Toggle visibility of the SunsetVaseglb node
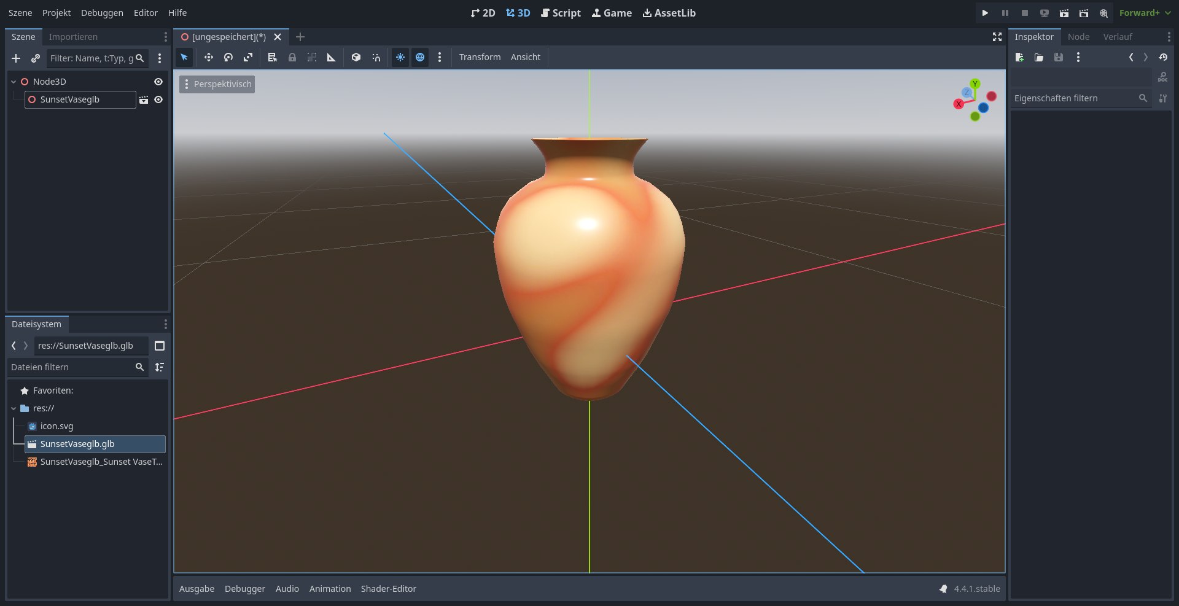Screen dimensions: 1179x606 pos(158,99)
